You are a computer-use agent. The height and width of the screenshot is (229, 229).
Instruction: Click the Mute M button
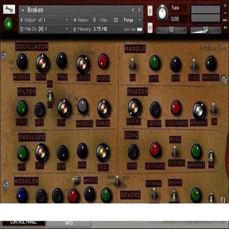(150, 28)
